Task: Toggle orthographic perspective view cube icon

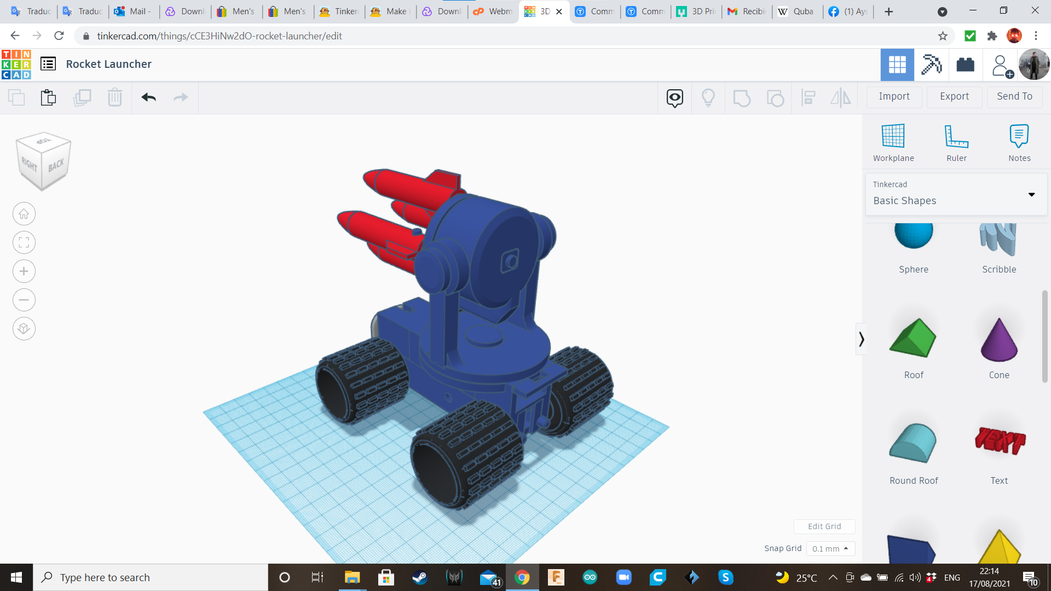Action: pyautogui.click(x=24, y=329)
